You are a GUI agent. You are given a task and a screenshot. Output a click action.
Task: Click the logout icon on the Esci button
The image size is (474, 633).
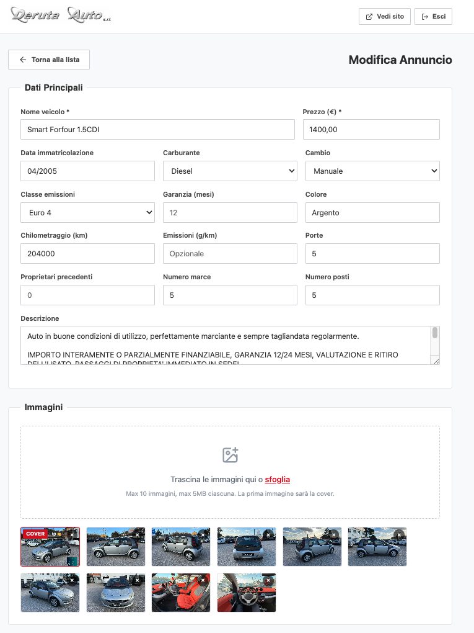point(425,16)
